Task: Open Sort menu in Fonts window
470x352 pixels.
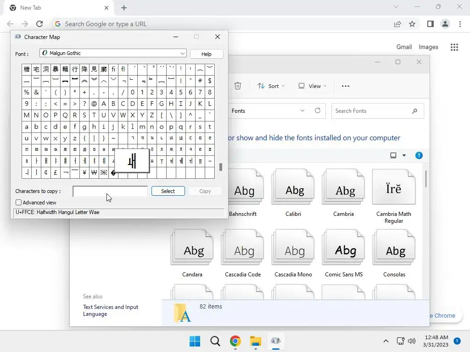Action: [271, 86]
